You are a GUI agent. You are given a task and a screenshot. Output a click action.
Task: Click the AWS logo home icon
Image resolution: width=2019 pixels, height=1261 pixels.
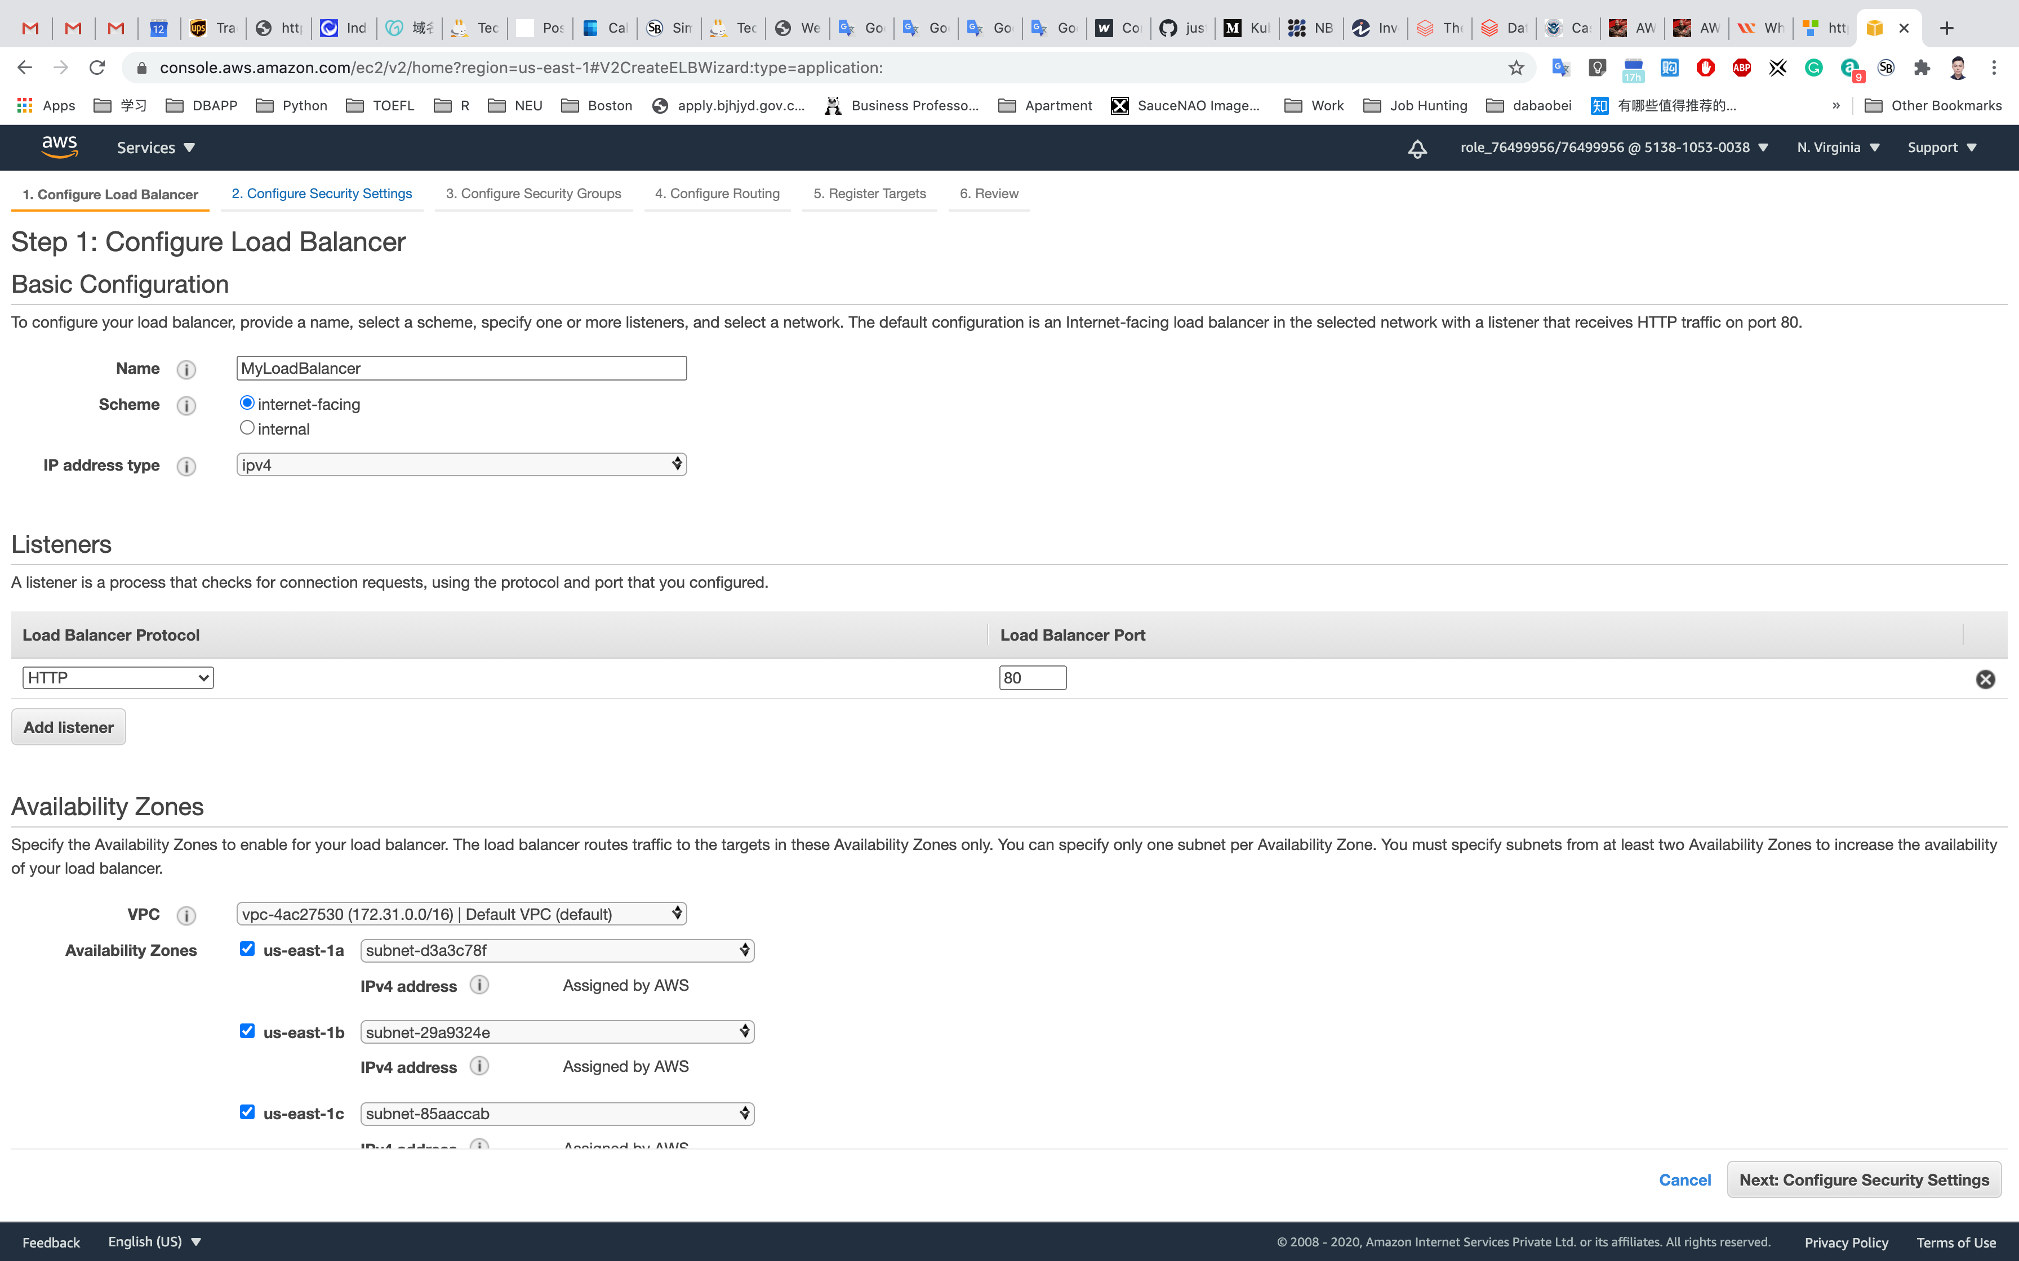click(x=59, y=147)
